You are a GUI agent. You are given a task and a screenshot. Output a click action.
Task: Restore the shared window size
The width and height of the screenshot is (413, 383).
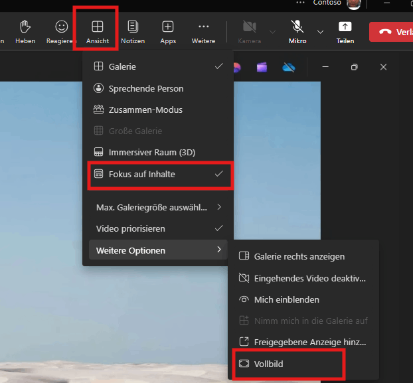355,67
